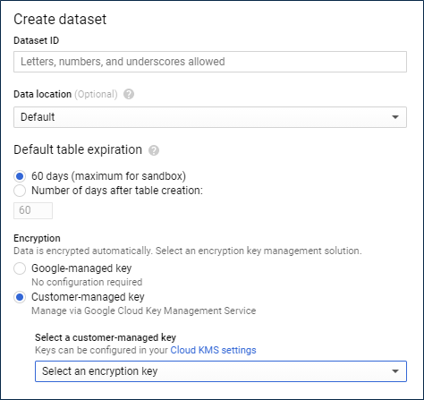Viewport: 424px width, 400px height.
Task: Click the Default table expiration heading
Action: (78, 149)
